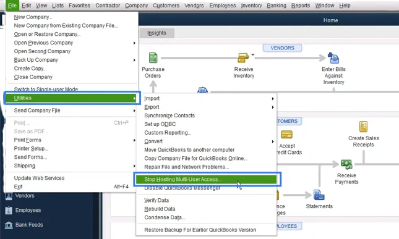Select New Company... menu item
The image size is (399, 239).
(33, 17)
